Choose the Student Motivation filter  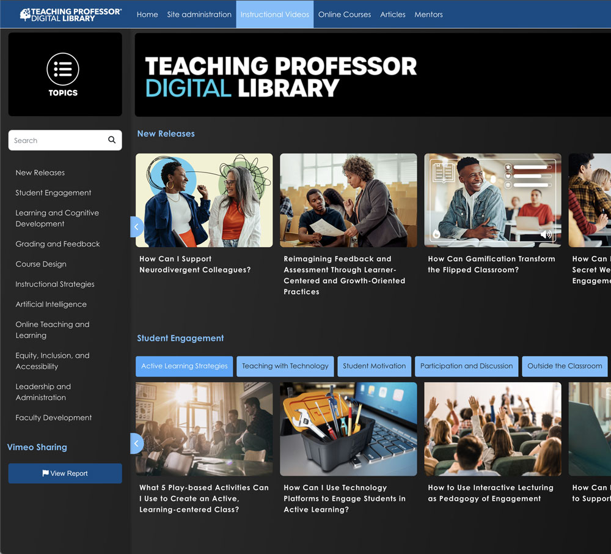click(374, 366)
